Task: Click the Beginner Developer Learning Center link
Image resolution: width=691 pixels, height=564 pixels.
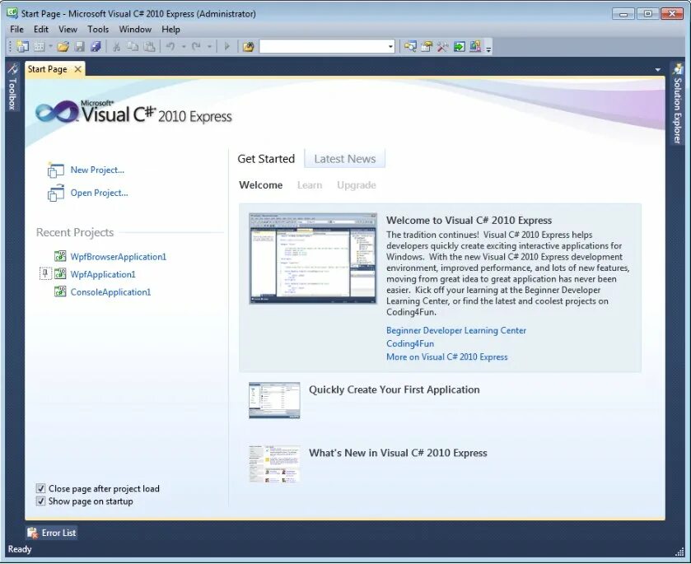Action: (456, 330)
